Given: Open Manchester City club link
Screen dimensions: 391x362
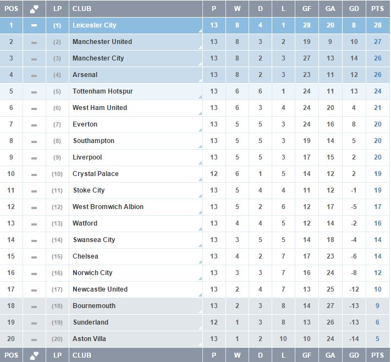Looking at the screenshot, I should pos(98,58).
